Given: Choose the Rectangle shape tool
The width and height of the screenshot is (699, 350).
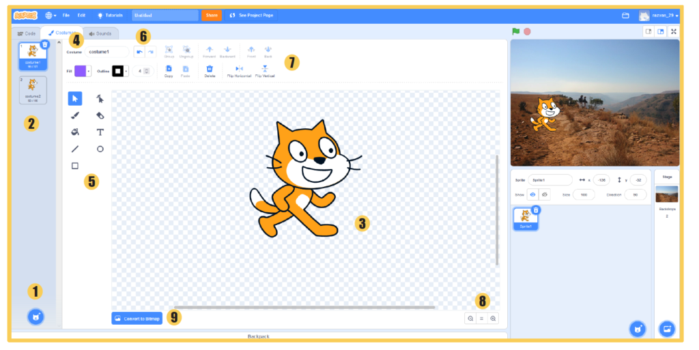Looking at the screenshot, I should click(x=75, y=166).
